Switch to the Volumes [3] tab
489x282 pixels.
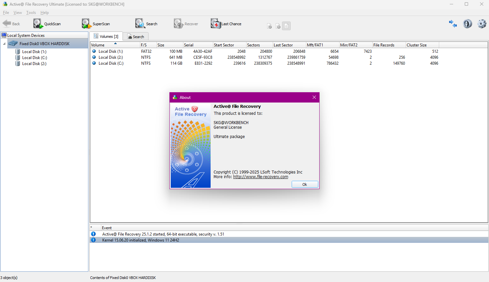pos(106,36)
